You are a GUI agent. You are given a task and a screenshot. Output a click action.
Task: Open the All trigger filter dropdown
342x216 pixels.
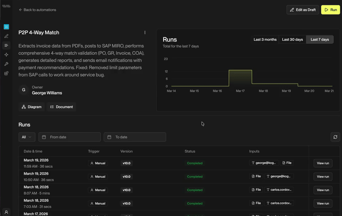[x=27, y=137]
